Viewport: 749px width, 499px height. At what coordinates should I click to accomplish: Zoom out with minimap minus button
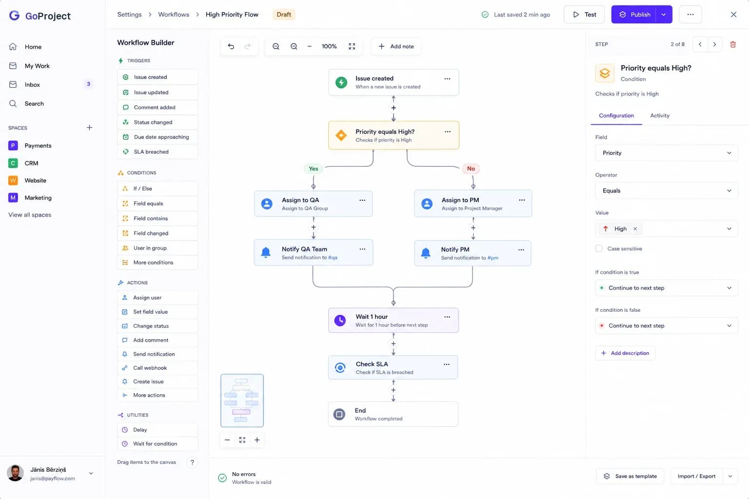[227, 440]
